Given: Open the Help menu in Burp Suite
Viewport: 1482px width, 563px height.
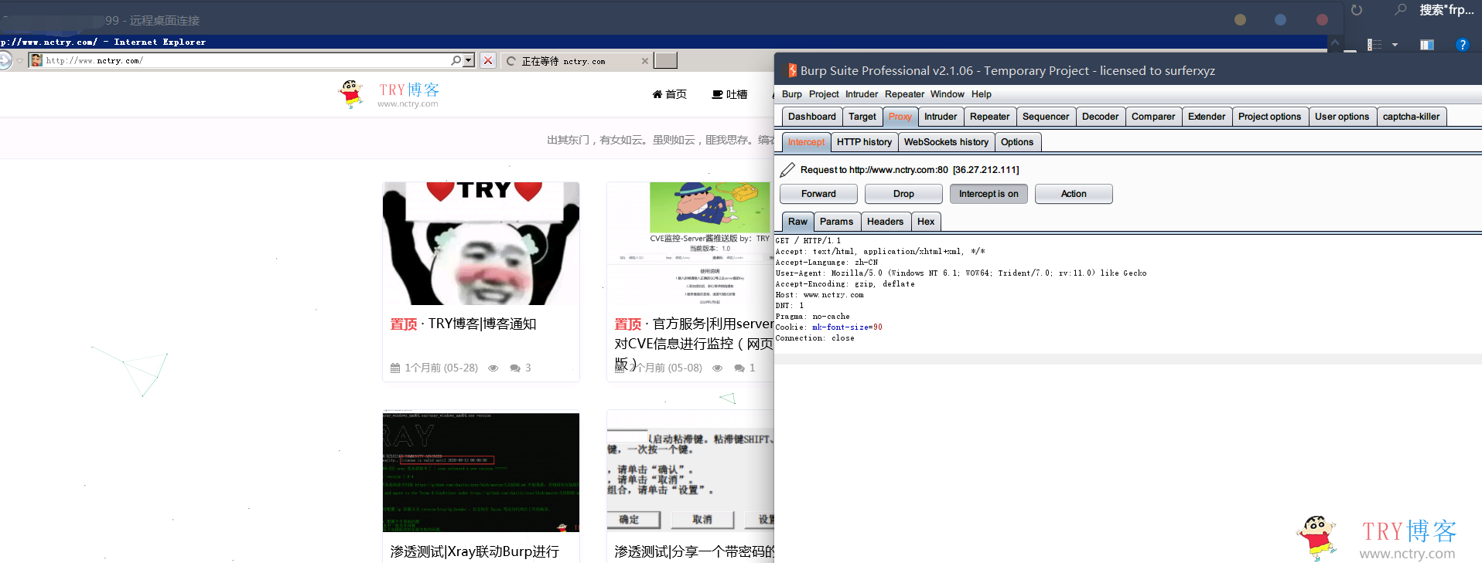Looking at the screenshot, I should pos(982,94).
